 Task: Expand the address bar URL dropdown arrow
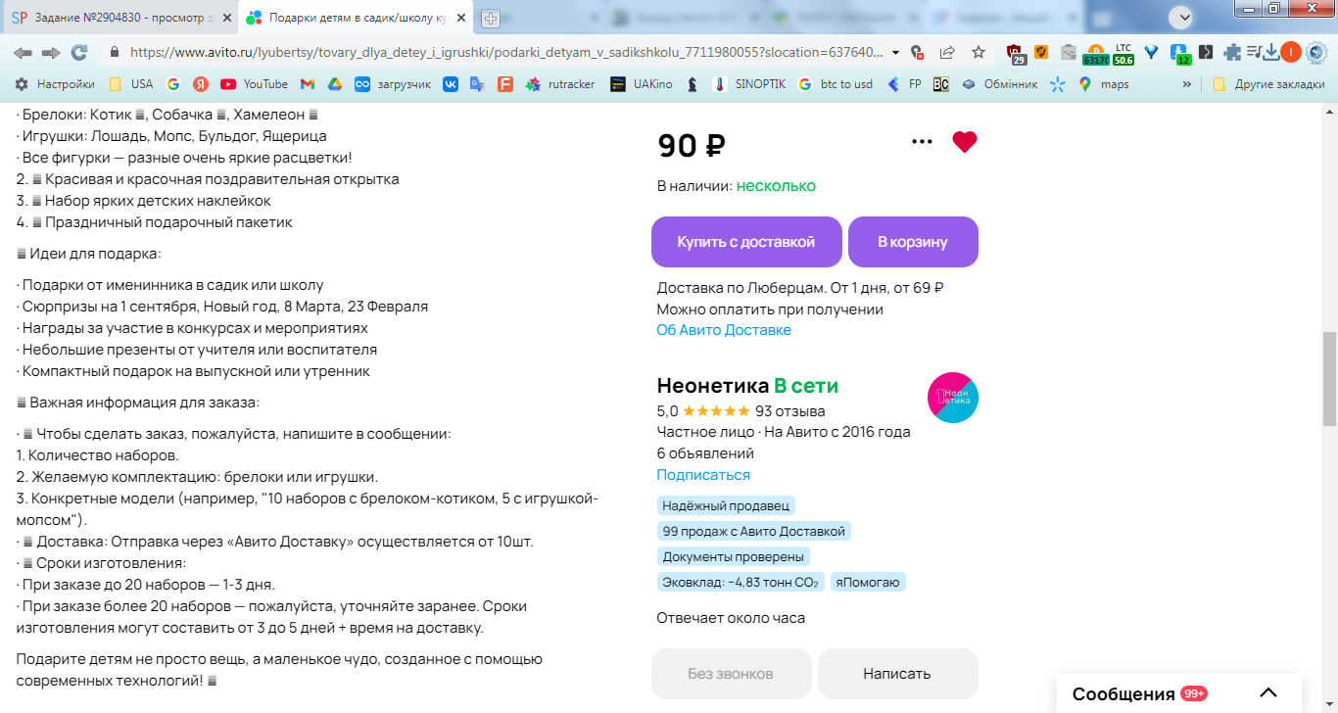pyautogui.click(x=895, y=53)
